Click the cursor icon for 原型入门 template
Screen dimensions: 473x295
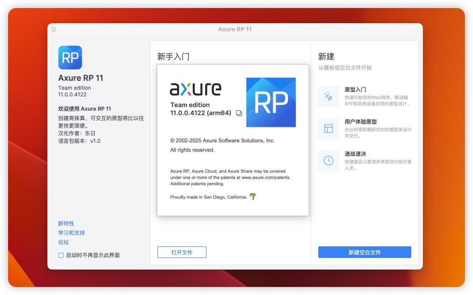[329, 96]
